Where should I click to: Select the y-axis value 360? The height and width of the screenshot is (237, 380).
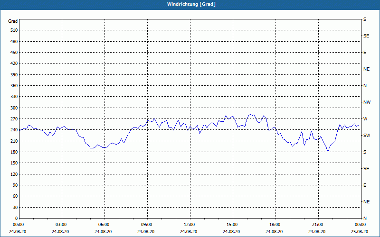click(14, 86)
